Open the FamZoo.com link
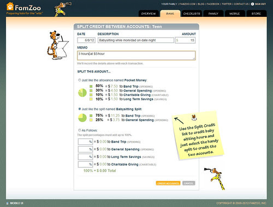This screenshot has width=273, height=207. coord(187,4)
